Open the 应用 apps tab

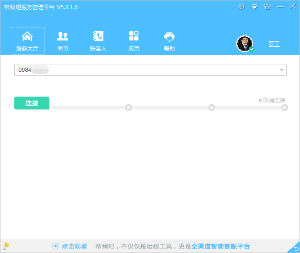pos(134,41)
